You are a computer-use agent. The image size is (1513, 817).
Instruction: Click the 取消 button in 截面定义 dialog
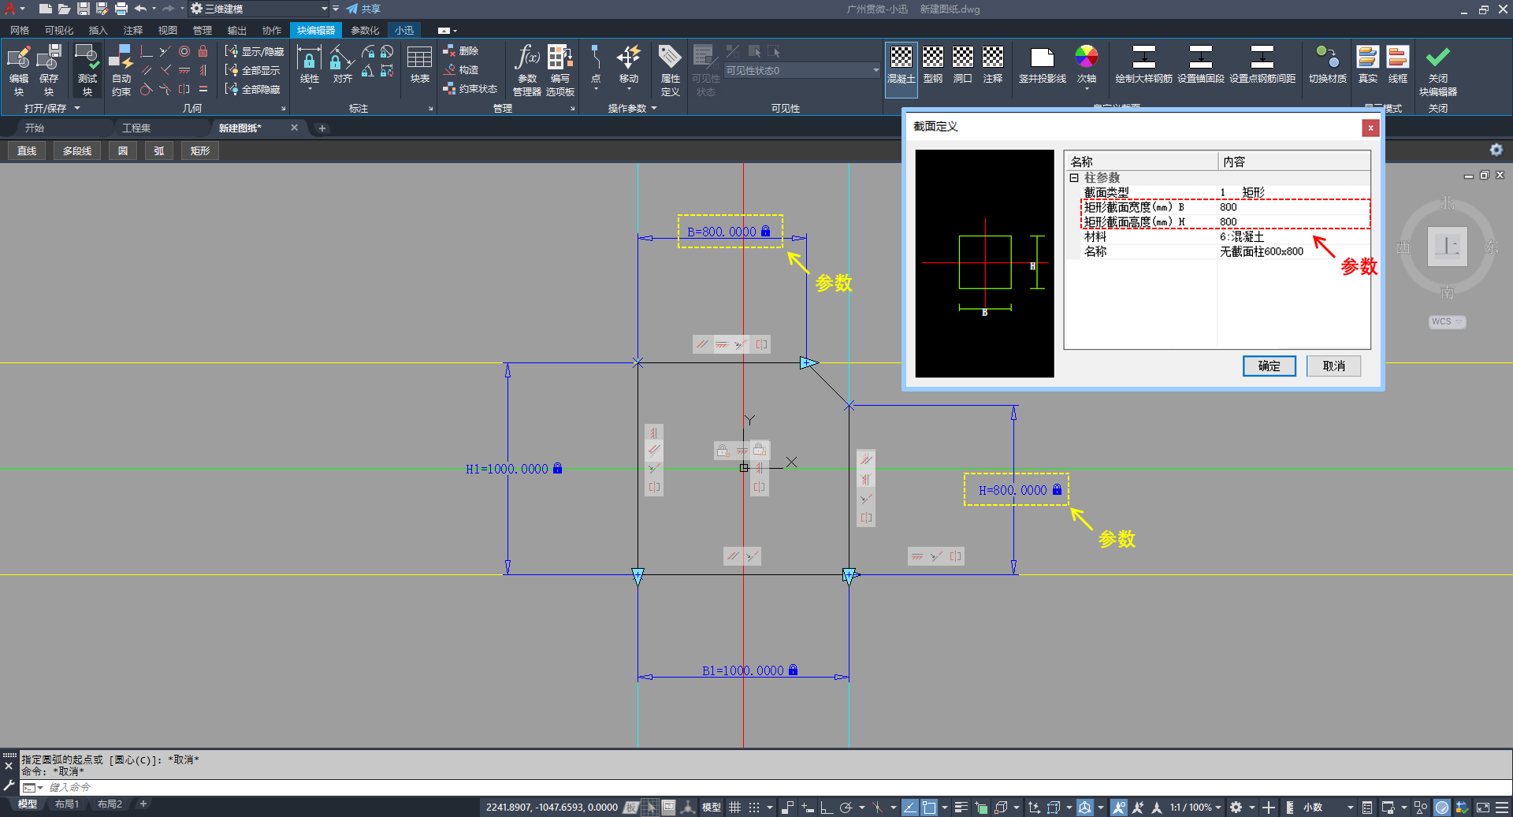click(x=1333, y=366)
